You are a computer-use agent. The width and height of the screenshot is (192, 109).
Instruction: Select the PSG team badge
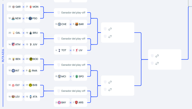[x=30, y=18]
